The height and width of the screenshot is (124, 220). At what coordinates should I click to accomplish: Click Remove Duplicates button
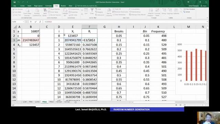(x=120, y=12)
